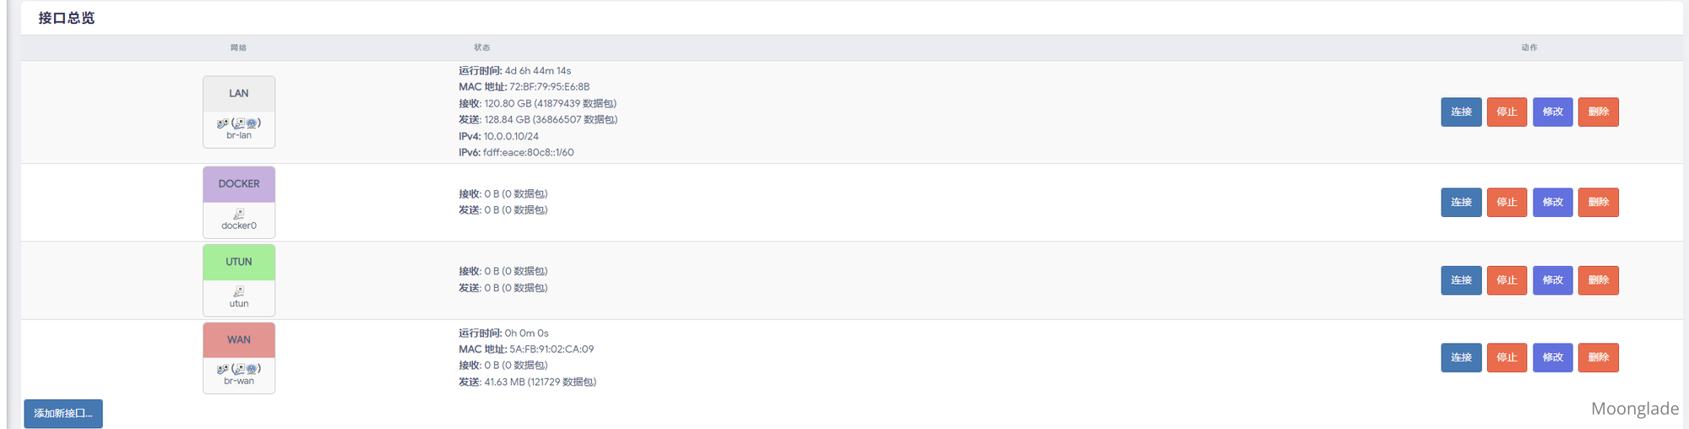
Task: Delete the UTUN interface using 删除
Action: (1598, 280)
